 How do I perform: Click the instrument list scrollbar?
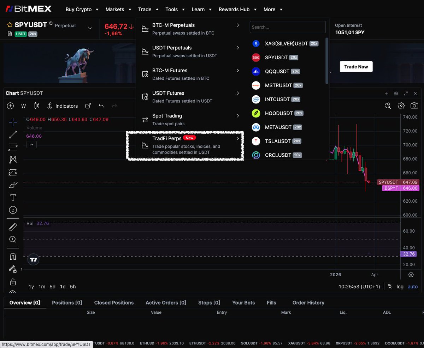[x=327, y=61]
